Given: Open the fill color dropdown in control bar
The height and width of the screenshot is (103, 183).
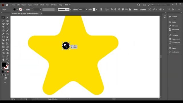Looking at the screenshot, I should 17,9.
